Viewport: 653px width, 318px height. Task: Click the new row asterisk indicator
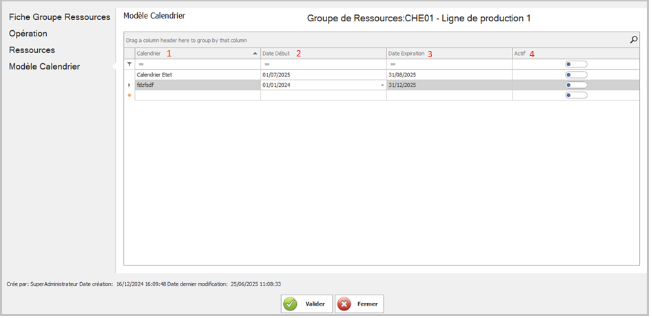pos(129,96)
